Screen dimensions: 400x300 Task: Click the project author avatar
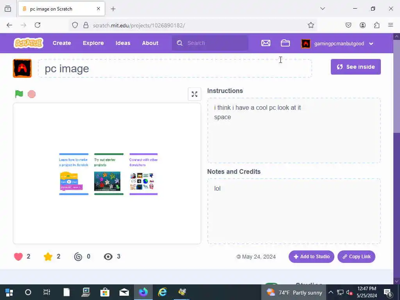pos(22,68)
